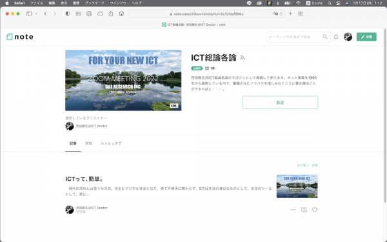Click the search magnifier icon on note
This screenshot has width=387, height=242.
[325, 37]
